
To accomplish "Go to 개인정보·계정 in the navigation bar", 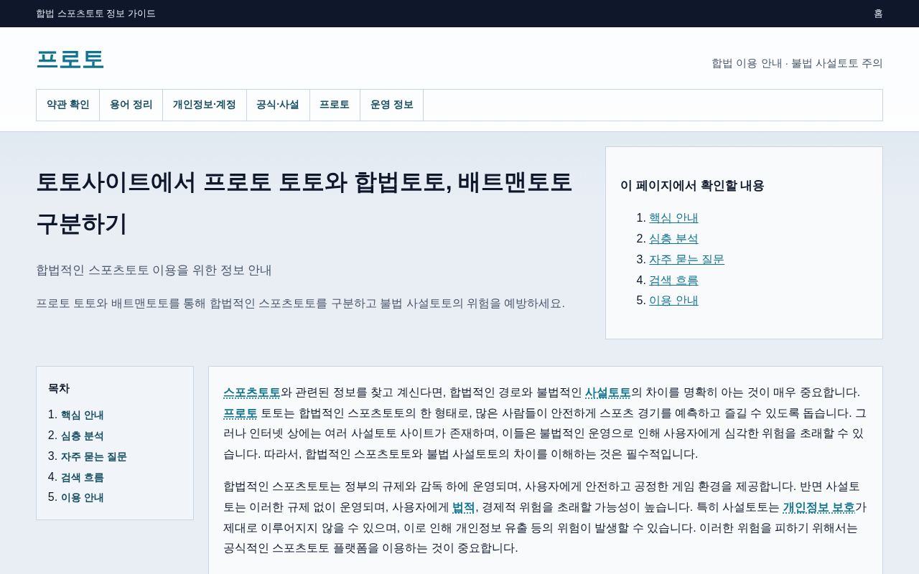I will [205, 105].
